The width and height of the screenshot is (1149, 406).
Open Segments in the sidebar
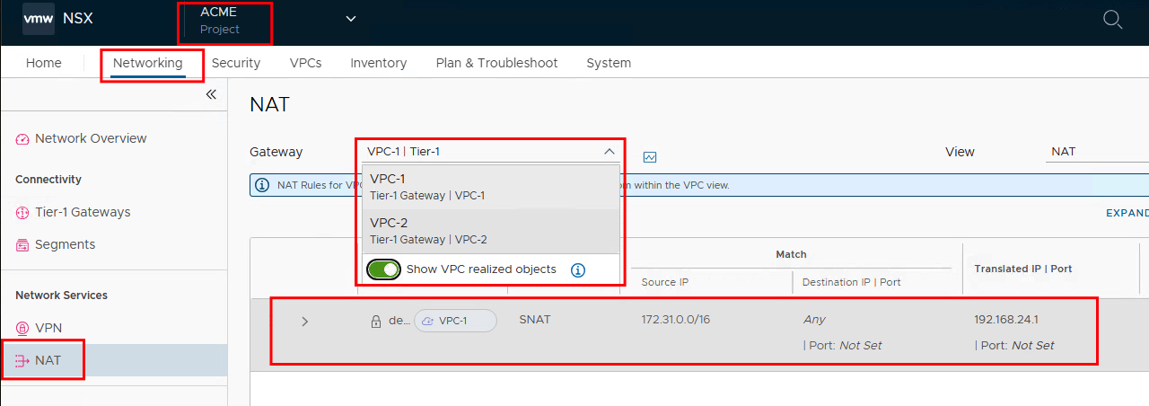pos(65,244)
